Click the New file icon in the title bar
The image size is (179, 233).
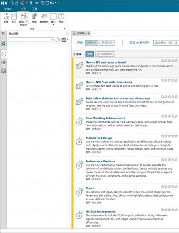pos(12,3)
